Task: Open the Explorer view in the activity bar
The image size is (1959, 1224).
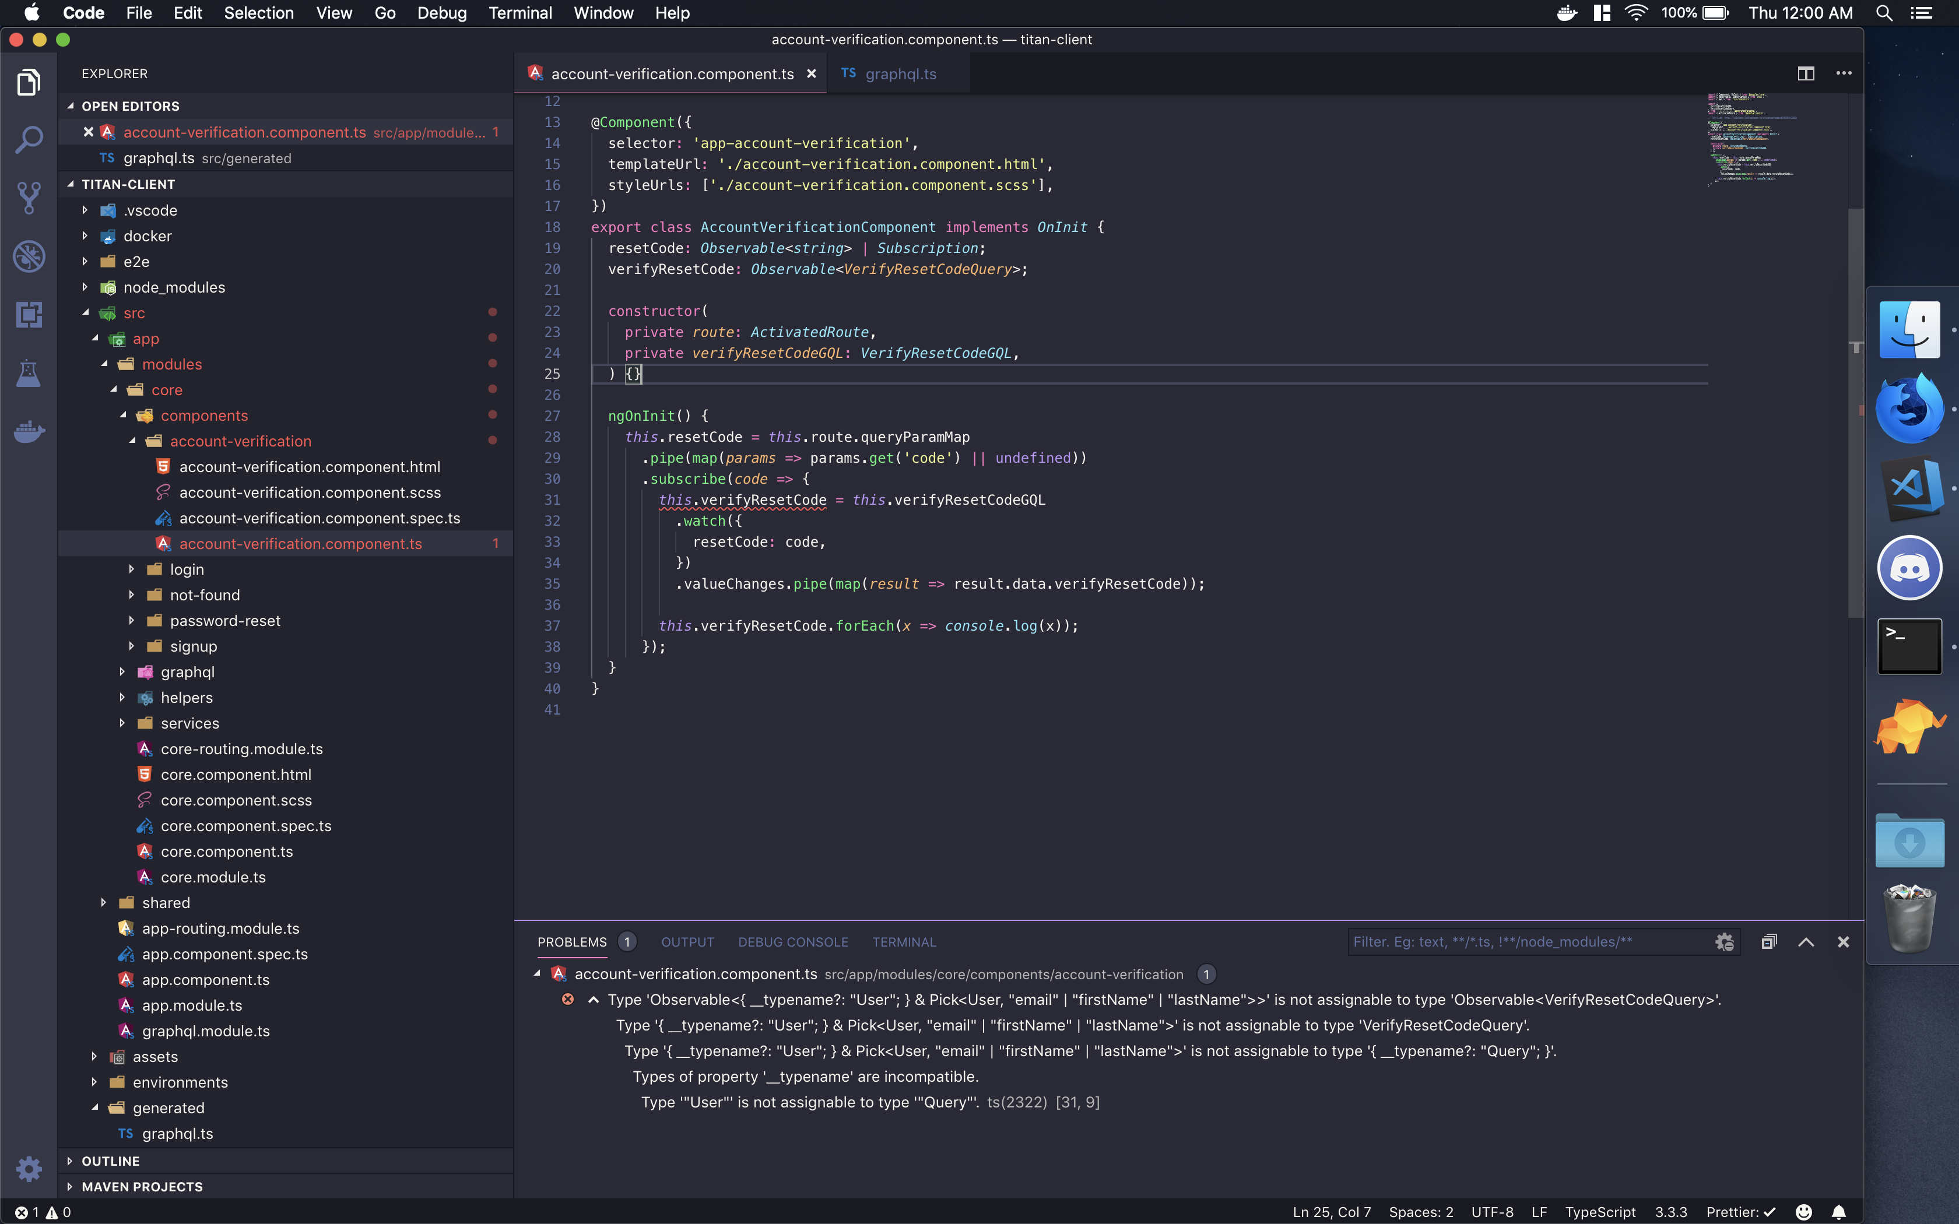Action: point(29,81)
